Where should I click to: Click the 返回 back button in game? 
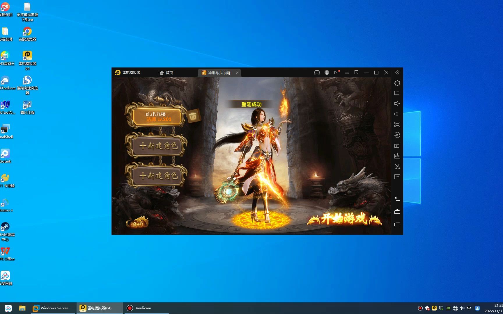point(137,223)
